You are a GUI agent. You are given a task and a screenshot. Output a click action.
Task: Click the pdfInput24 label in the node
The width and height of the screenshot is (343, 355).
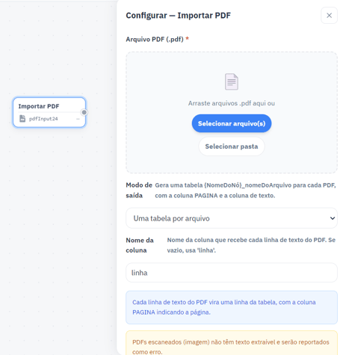(x=43, y=119)
